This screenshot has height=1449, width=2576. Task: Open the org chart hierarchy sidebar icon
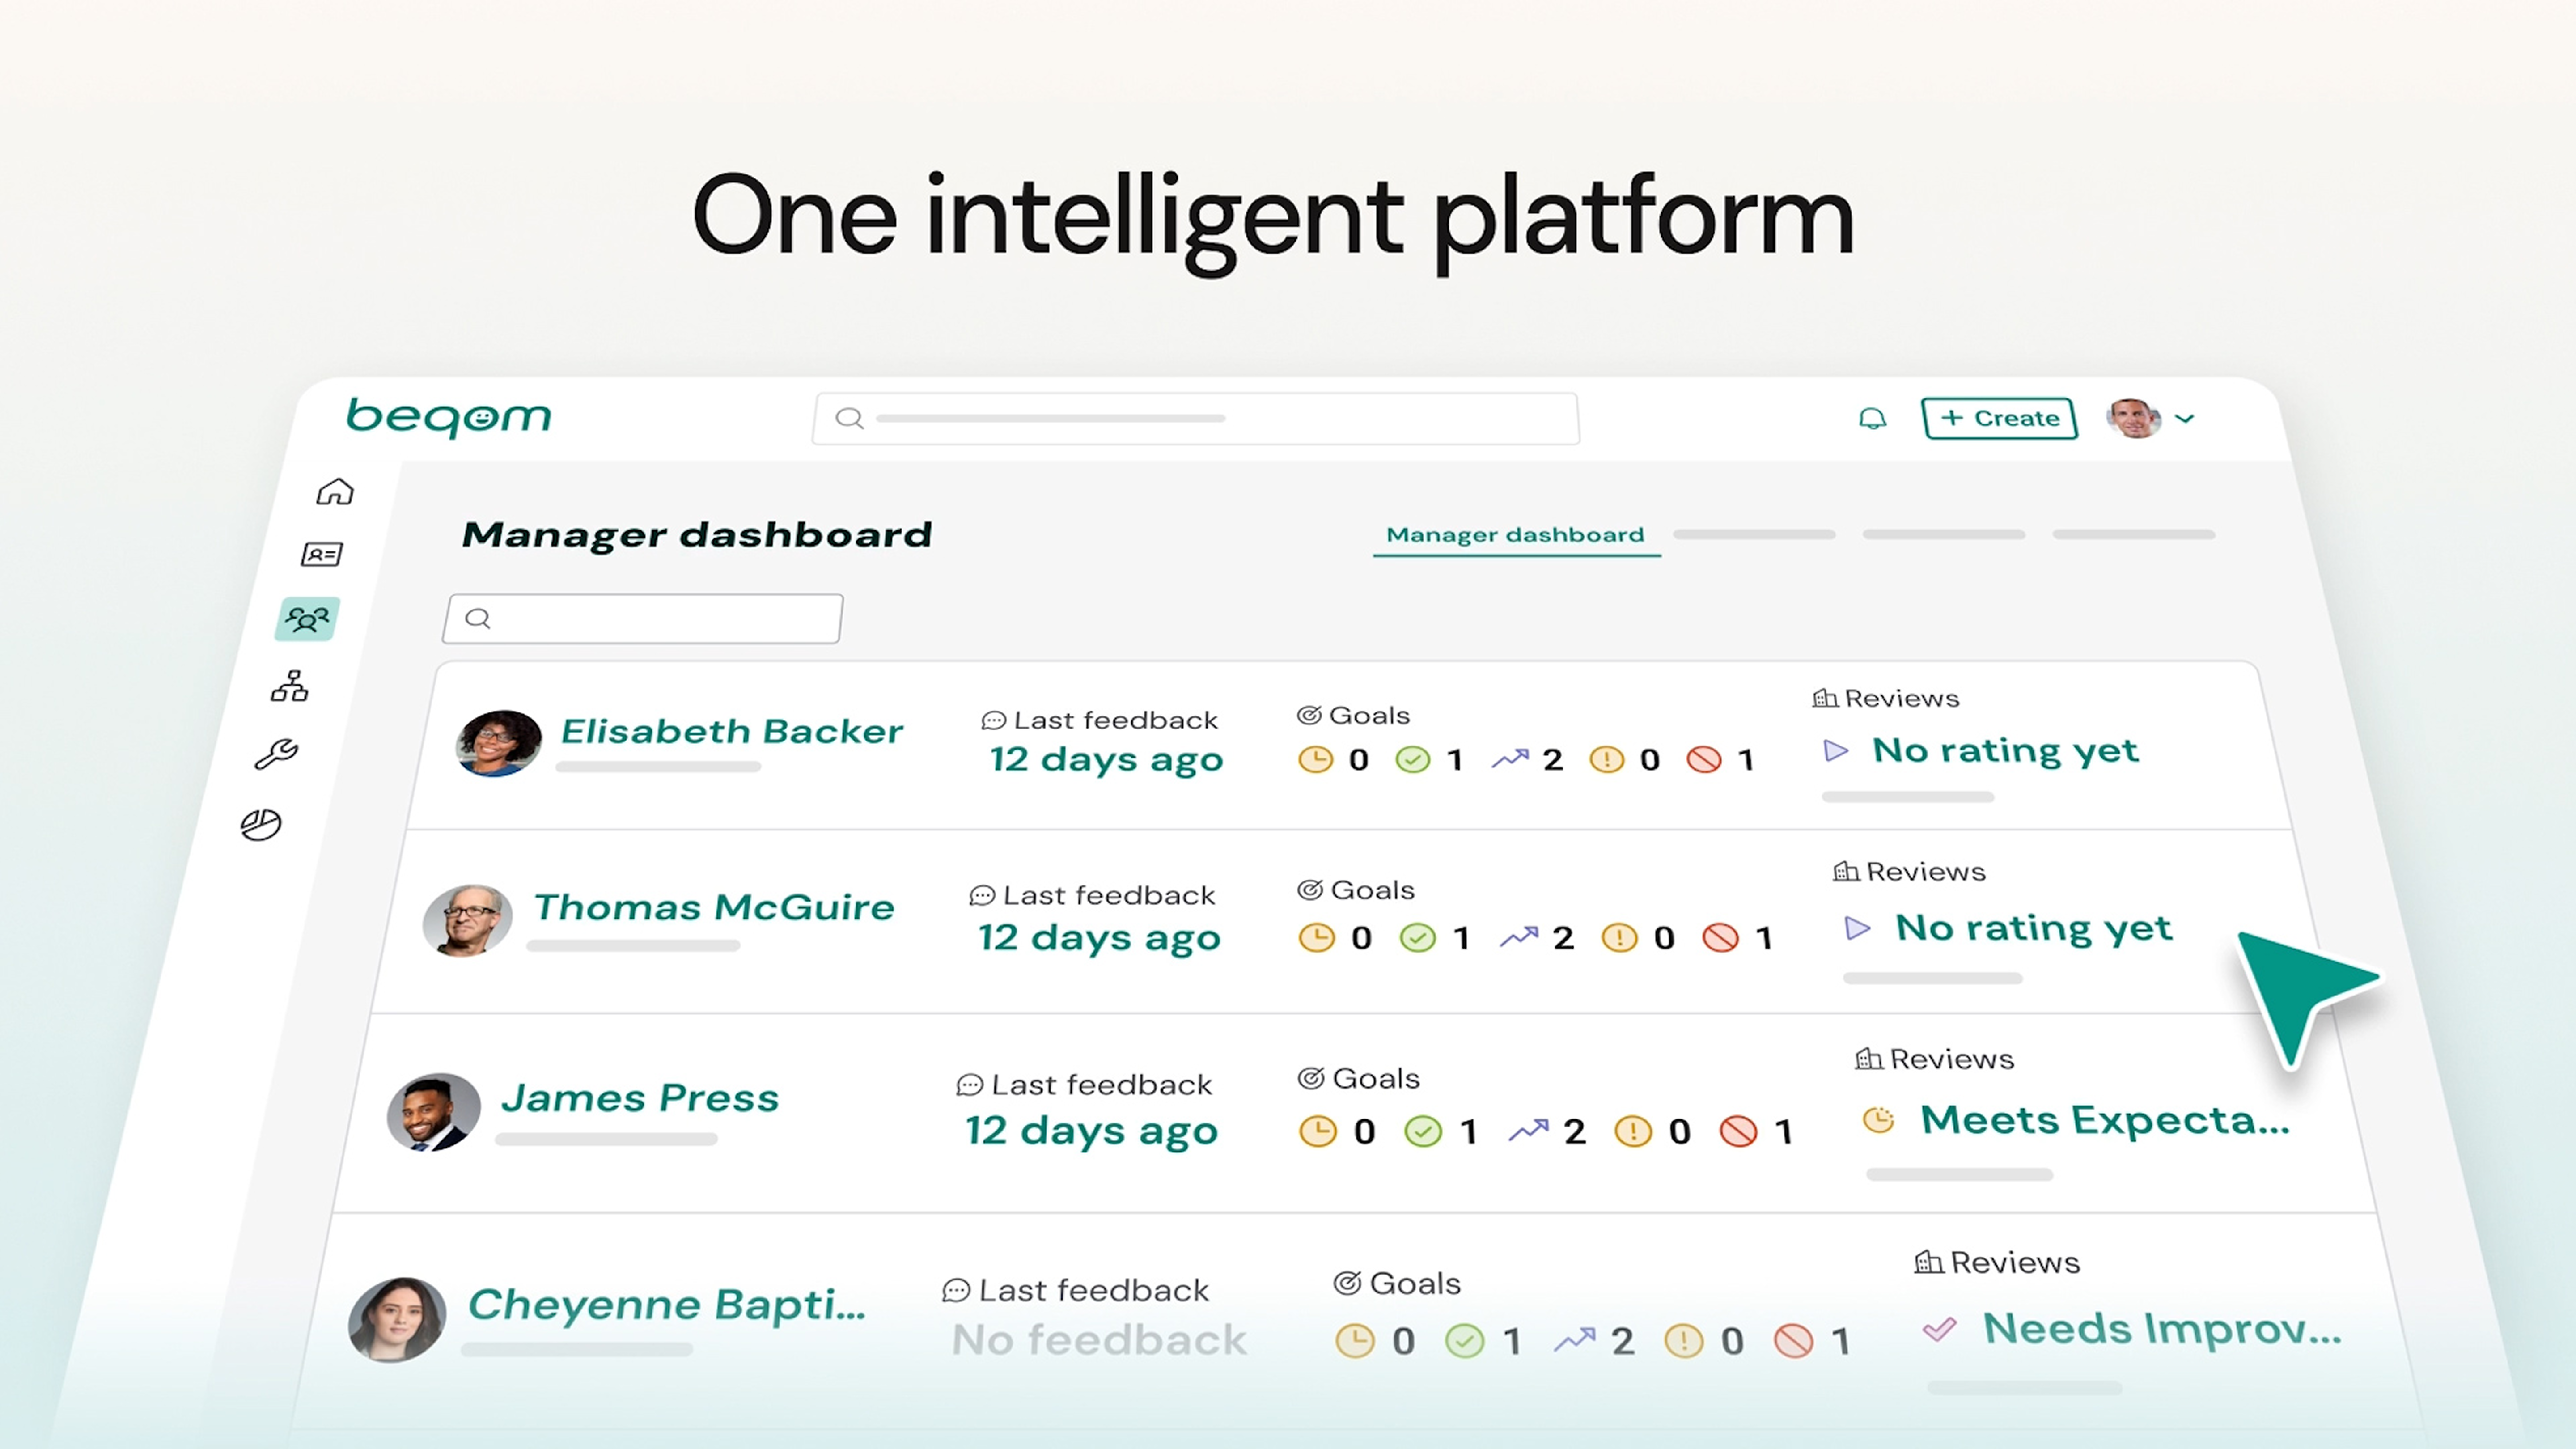click(x=290, y=686)
